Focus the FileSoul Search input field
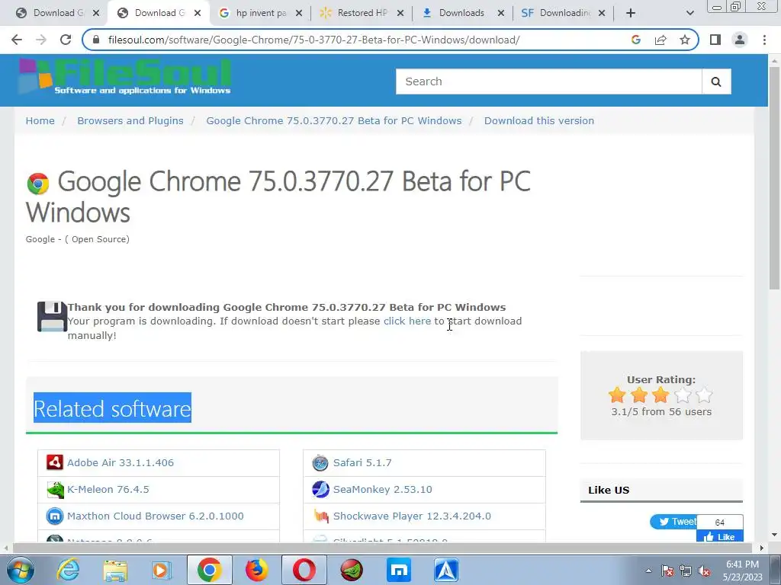The image size is (781, 585). pos(549,82)
